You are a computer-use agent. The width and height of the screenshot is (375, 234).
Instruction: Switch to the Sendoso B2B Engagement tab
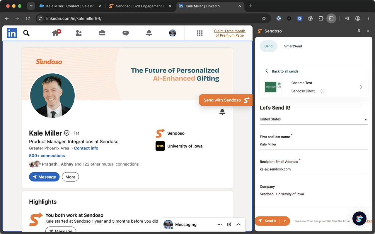click(x=140, y=6)
